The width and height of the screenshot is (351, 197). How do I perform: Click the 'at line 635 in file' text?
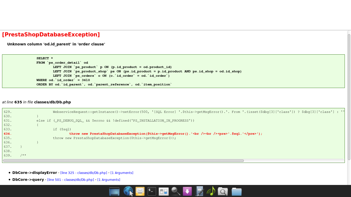[17, 102]
